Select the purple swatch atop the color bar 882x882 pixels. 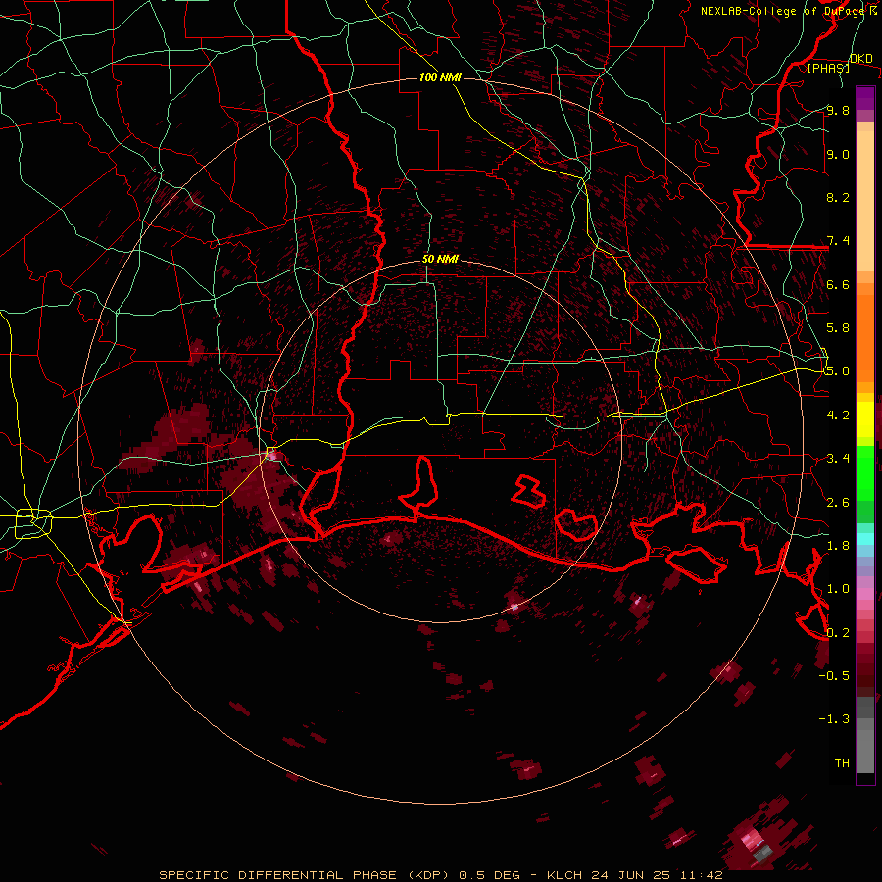point(865,98)
